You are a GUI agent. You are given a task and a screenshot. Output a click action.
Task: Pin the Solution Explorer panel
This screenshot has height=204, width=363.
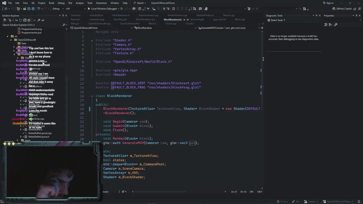63,16
